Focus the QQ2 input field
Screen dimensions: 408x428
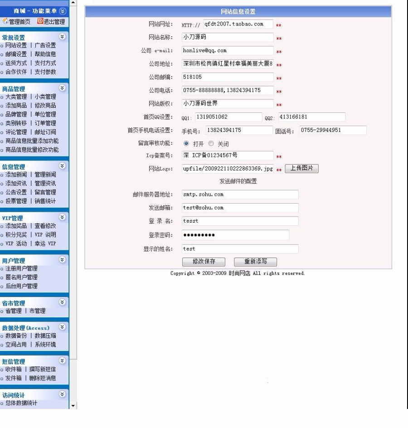311,117
